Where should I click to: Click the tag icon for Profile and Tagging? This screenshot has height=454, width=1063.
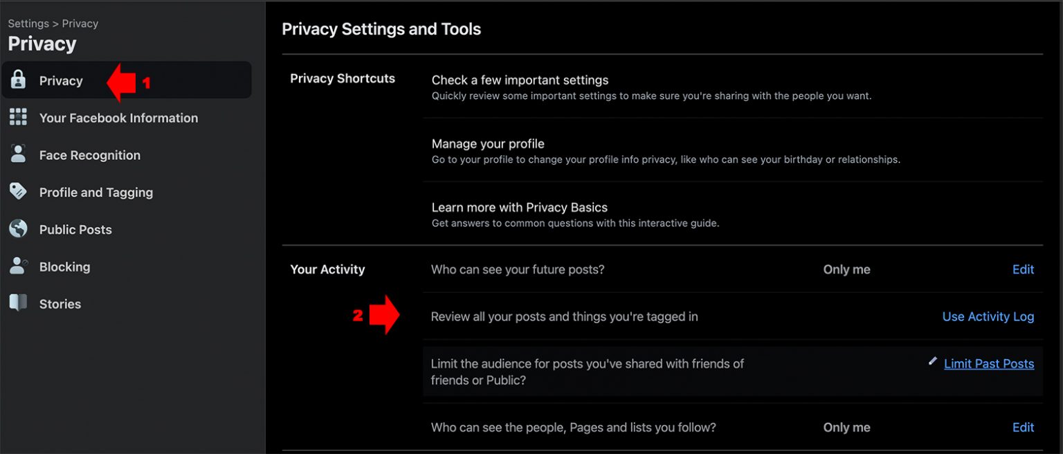pos(17,192)
